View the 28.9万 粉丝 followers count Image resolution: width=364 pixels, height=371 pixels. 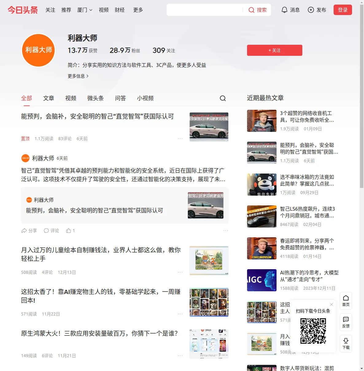coord(125,50)
